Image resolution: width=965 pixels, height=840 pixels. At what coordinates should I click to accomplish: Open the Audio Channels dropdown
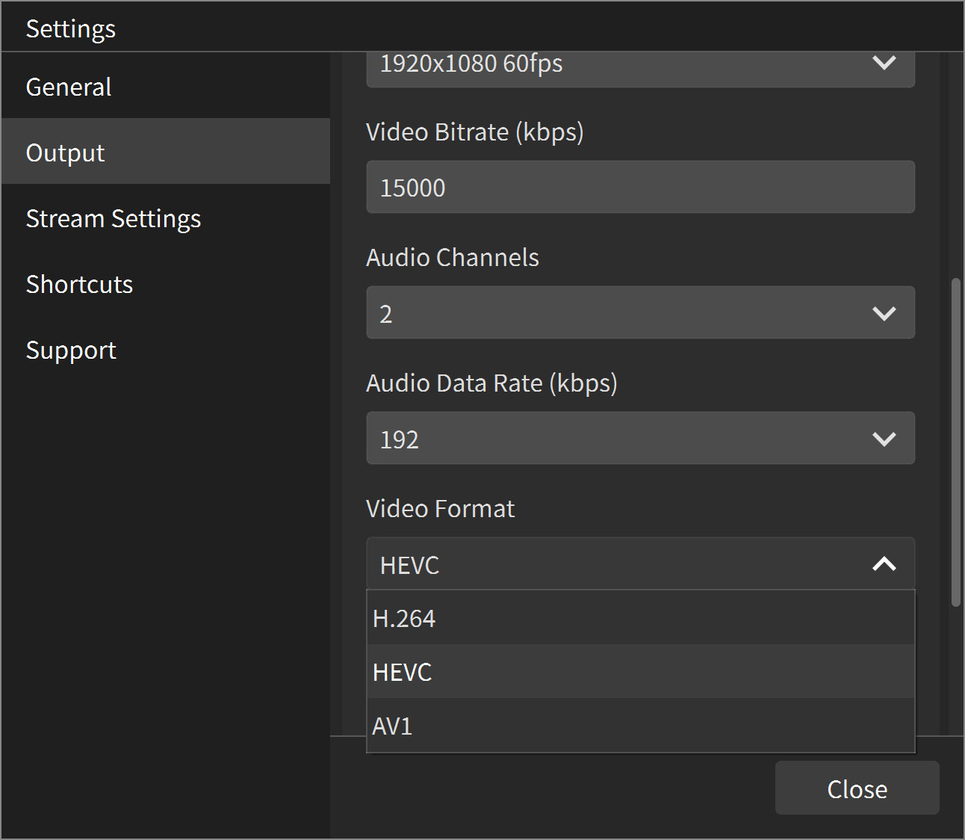pos(640,312)
